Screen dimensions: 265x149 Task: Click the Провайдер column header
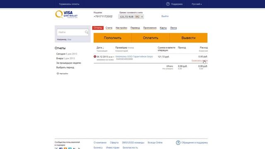[121, 48]
